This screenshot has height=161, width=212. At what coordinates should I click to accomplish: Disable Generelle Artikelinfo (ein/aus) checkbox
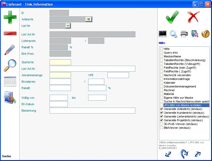pos(162,109)
